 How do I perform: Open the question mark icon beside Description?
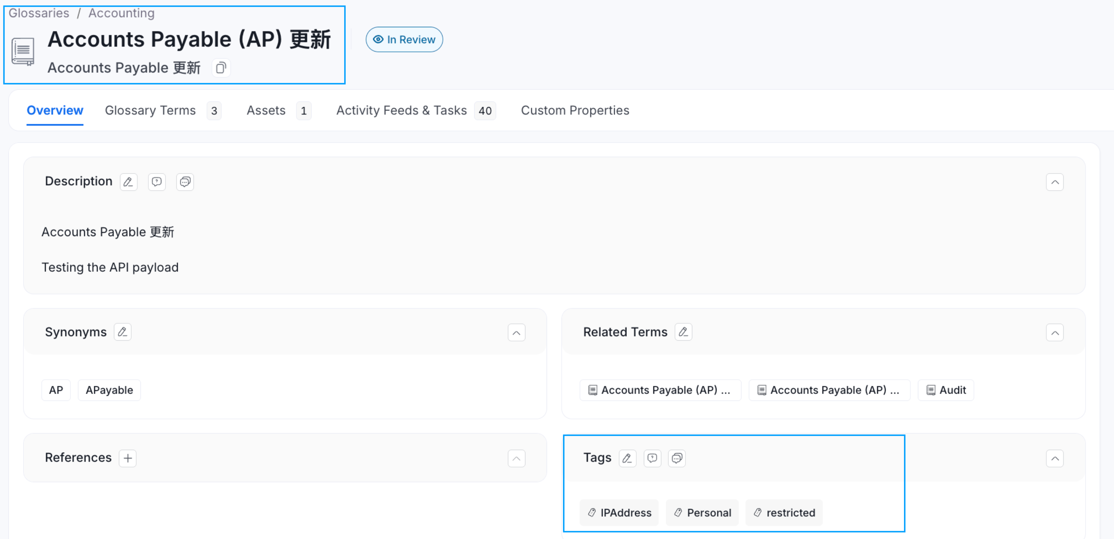click(x=157, y=182)
